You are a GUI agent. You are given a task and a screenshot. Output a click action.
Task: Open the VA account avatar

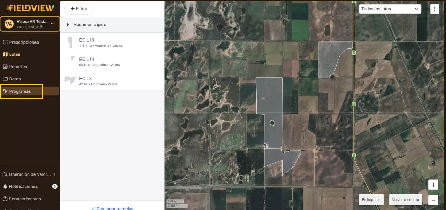[9, 24]
